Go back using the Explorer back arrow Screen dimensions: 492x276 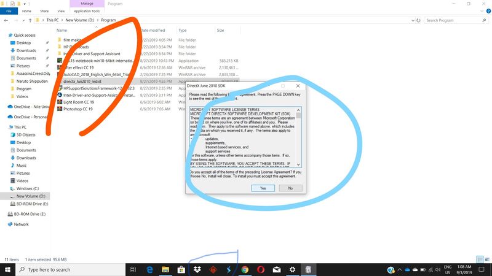(6, 20)
